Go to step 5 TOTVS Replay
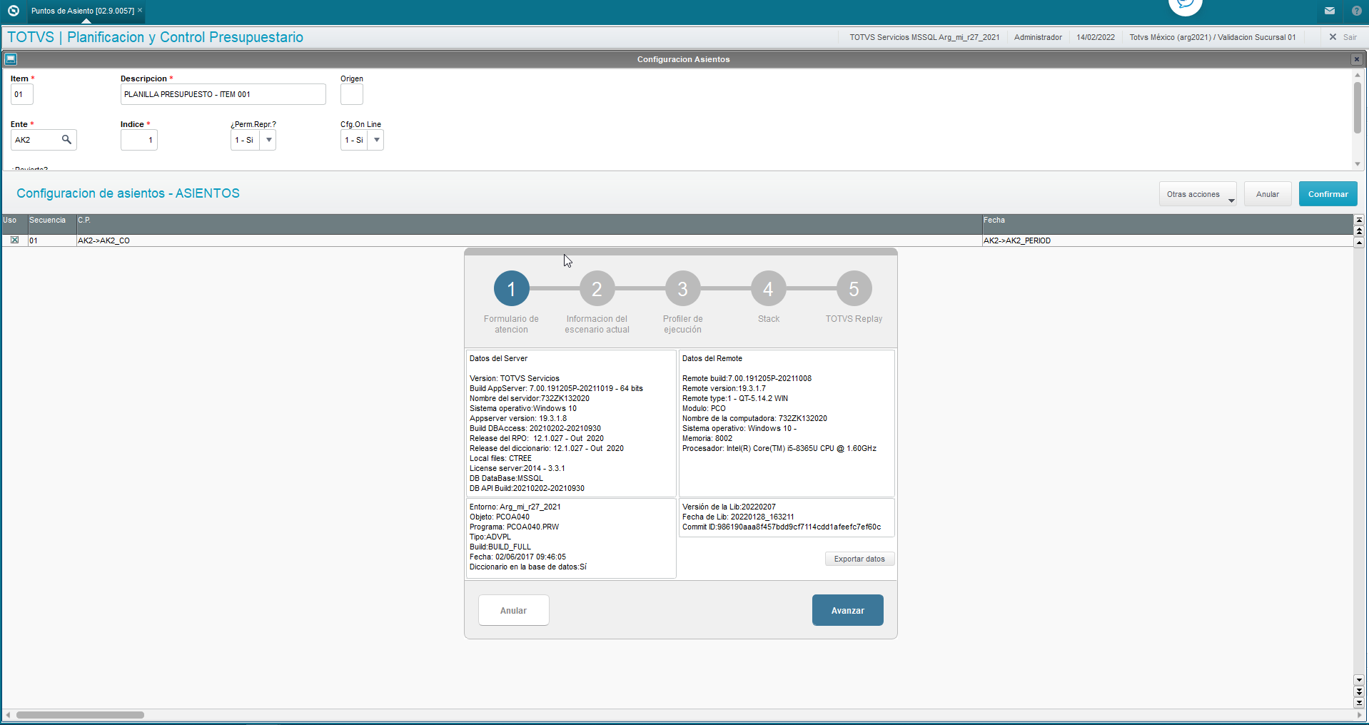 (854, 289)
